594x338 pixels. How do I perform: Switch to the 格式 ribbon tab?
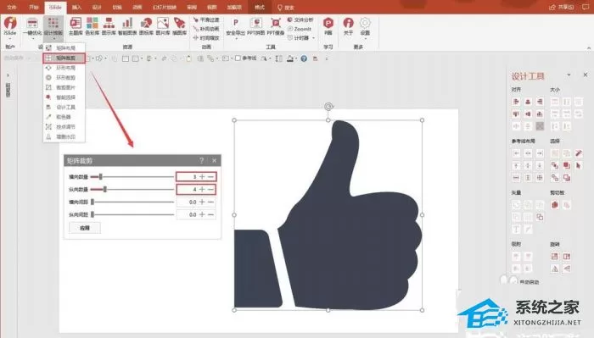260,7
